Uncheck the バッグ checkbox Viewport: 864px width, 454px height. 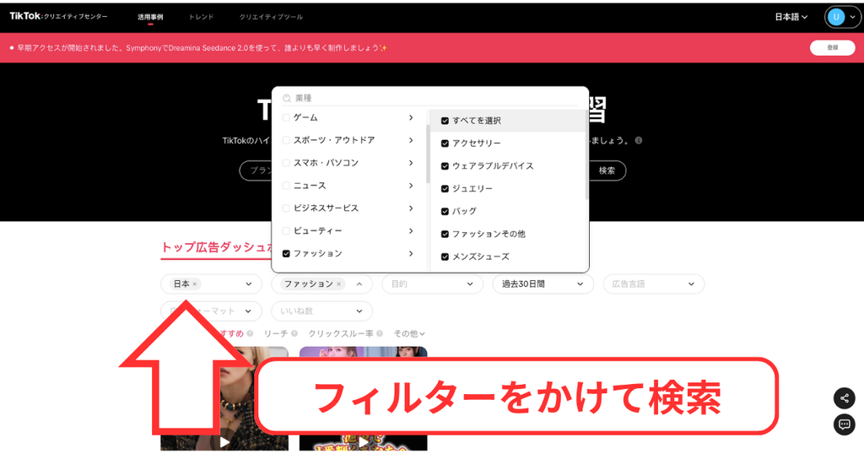(x=445, y=211)
